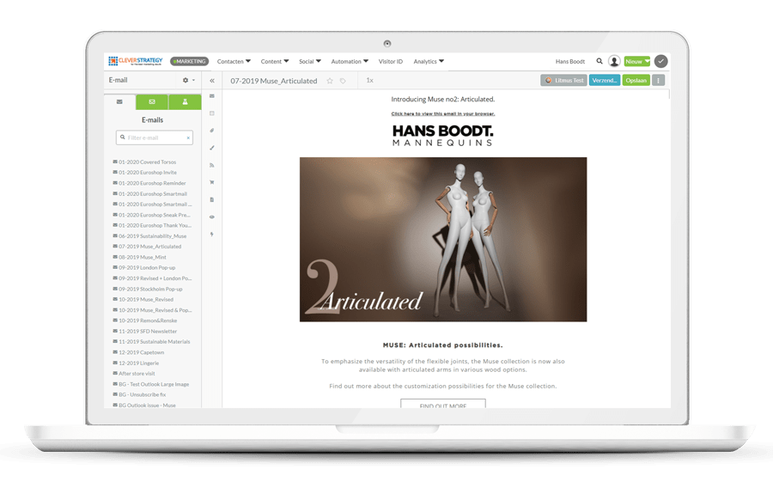The height and width of the screenshot is (488, 773).
Task: Open the lightning bolt automation icon
Action: click(212, 235)
